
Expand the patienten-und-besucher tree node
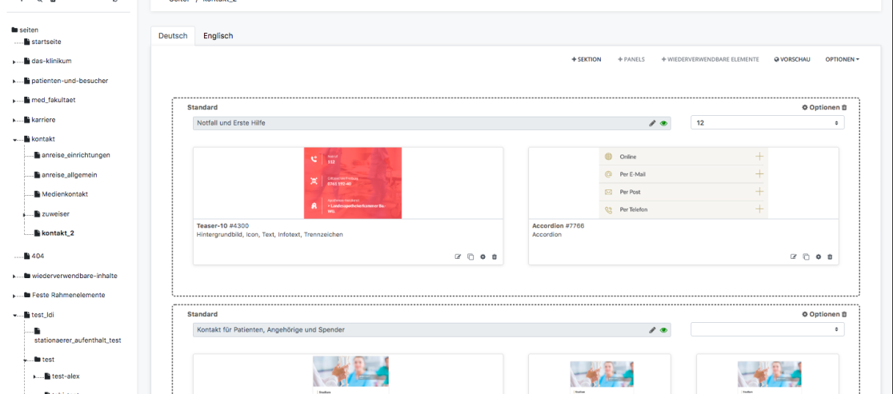14,82
